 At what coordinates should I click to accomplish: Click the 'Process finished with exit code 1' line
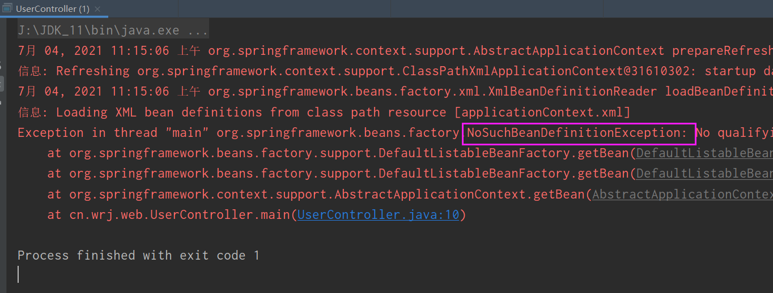(138, 256)
